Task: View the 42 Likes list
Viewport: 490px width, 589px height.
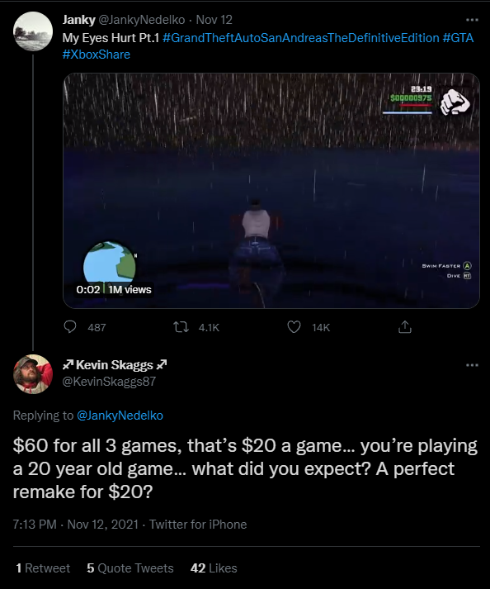Action: pyautogui.click(x=214, y=568)
